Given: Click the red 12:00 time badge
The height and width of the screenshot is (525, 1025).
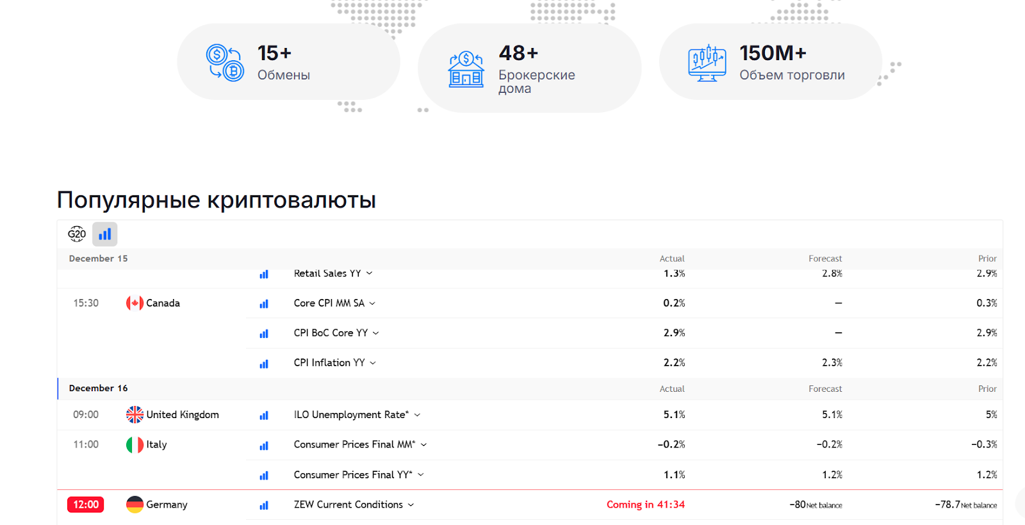Looking at the screenshot, I should (x=85, y=505).
